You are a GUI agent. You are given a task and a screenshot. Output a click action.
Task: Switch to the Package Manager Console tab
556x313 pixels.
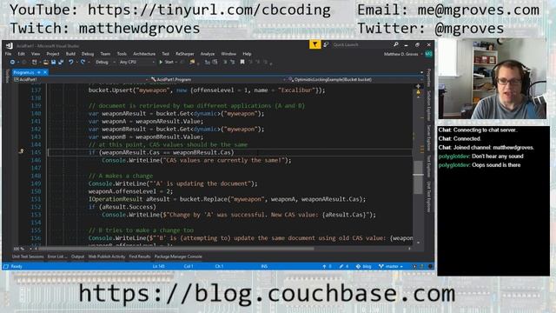[x=178, y=256]
